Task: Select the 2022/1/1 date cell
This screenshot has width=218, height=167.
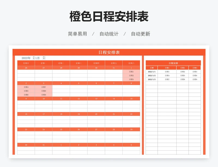Action: 152,72
